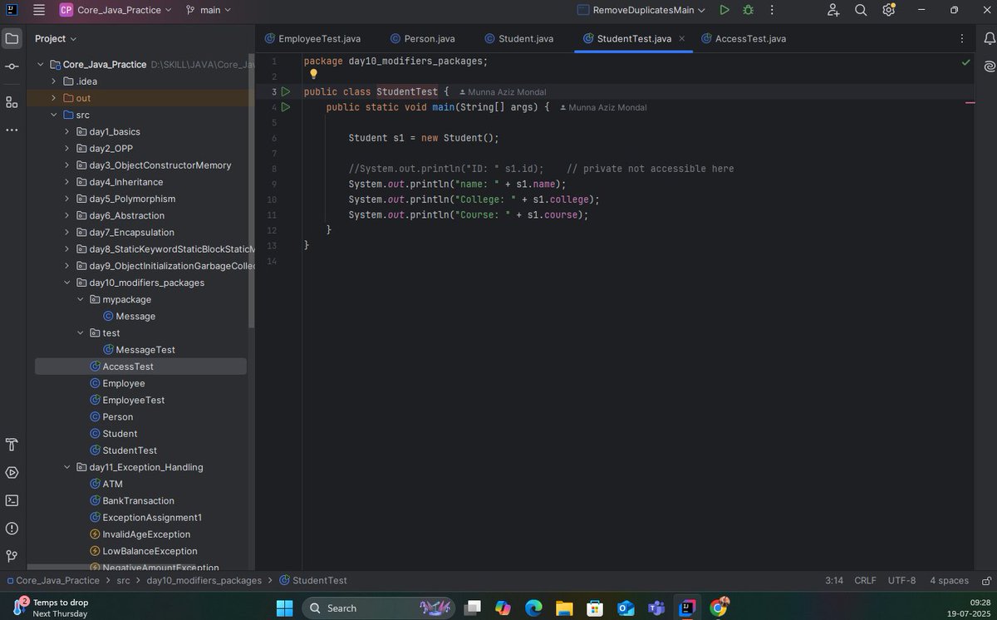Expand day1_basics package
The height and width of the screenshot is (620, 997).
pos(68,131)
